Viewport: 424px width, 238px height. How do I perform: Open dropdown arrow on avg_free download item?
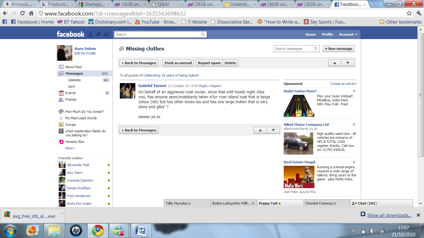[62, 213]
